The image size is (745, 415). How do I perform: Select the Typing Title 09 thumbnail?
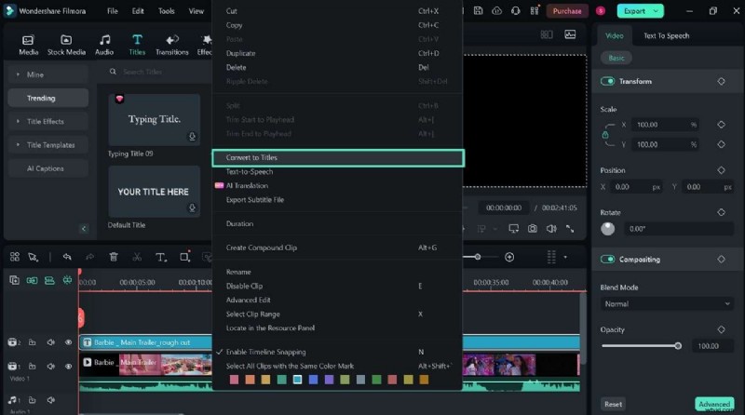click(x=154, y=119)
